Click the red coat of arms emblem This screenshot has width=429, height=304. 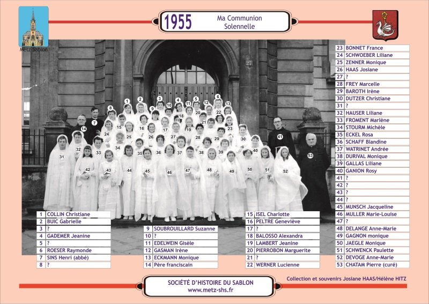pos(385,25)
